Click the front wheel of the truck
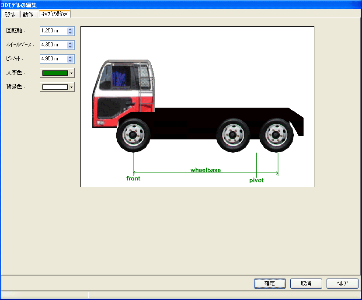The image size is (362, 300). pos(133,135)
